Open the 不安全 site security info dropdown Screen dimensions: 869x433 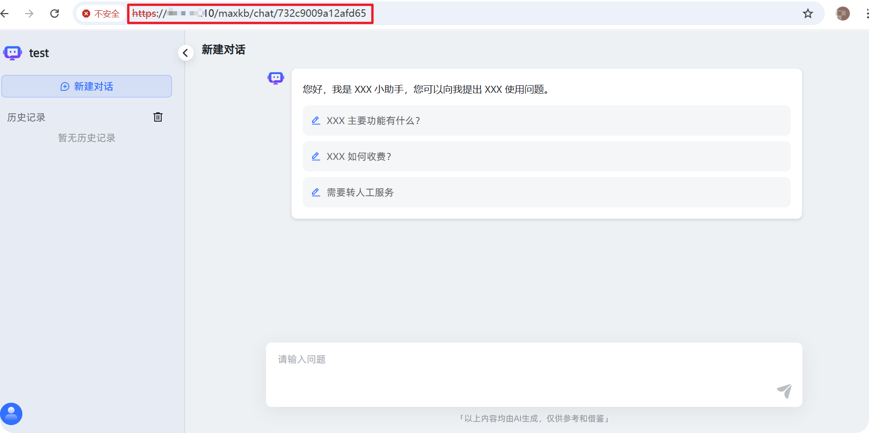101,14
